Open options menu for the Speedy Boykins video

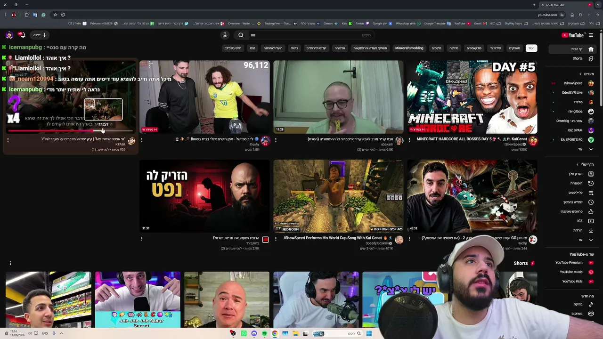click(276, 239)
